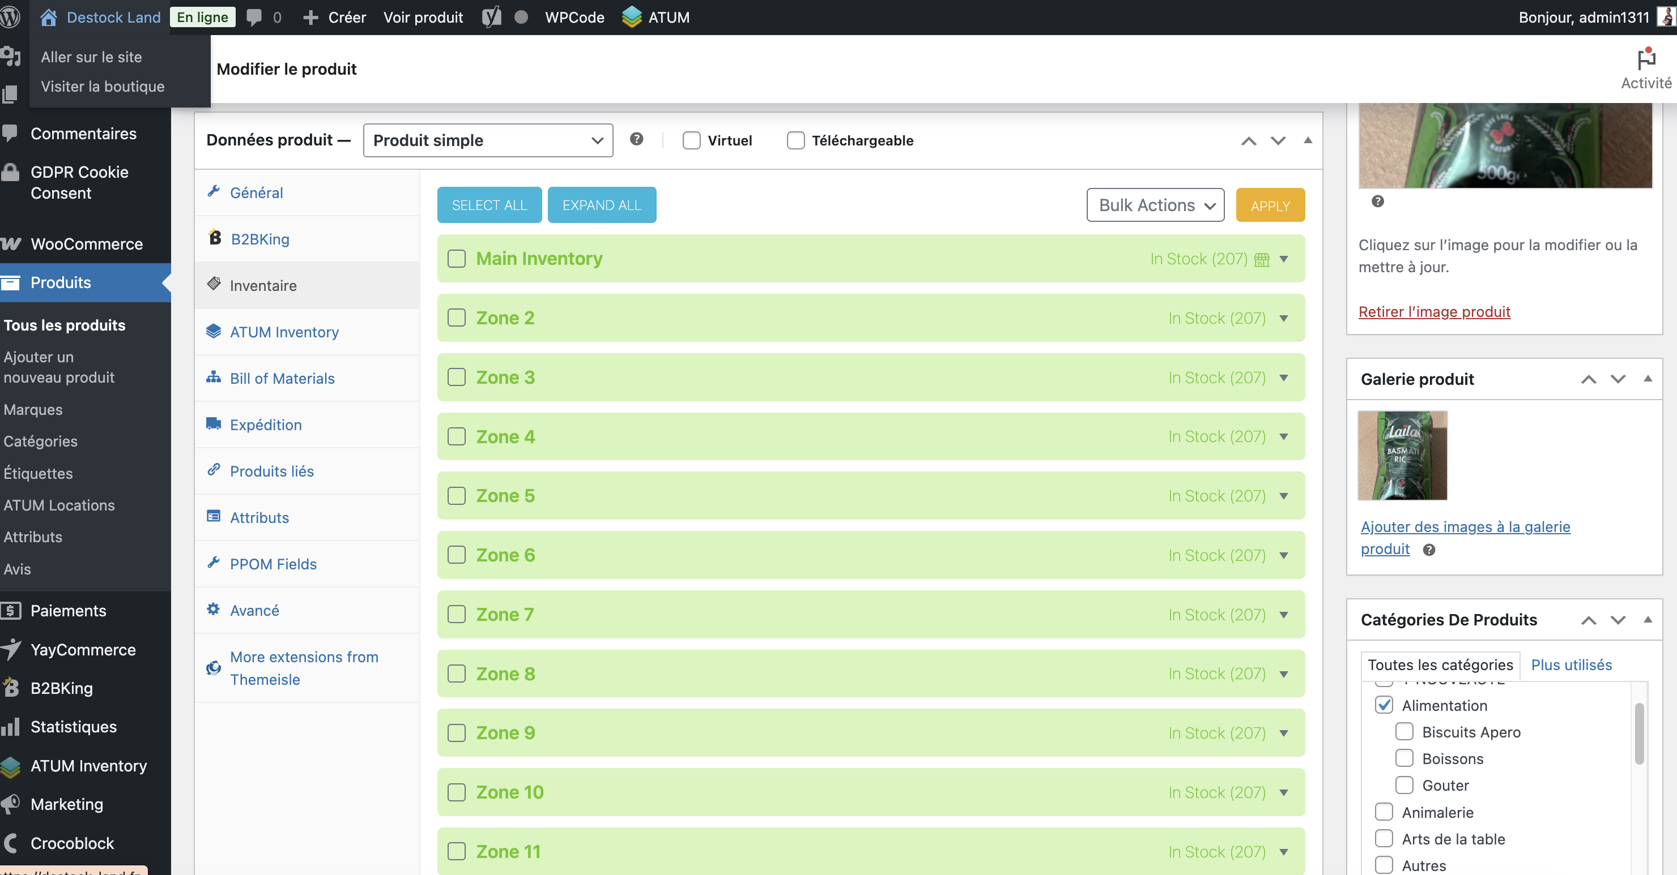Click the Paiements dollar icon in sidebar
The height and width of the screenshot is (875, 1677).
[10, 610]
